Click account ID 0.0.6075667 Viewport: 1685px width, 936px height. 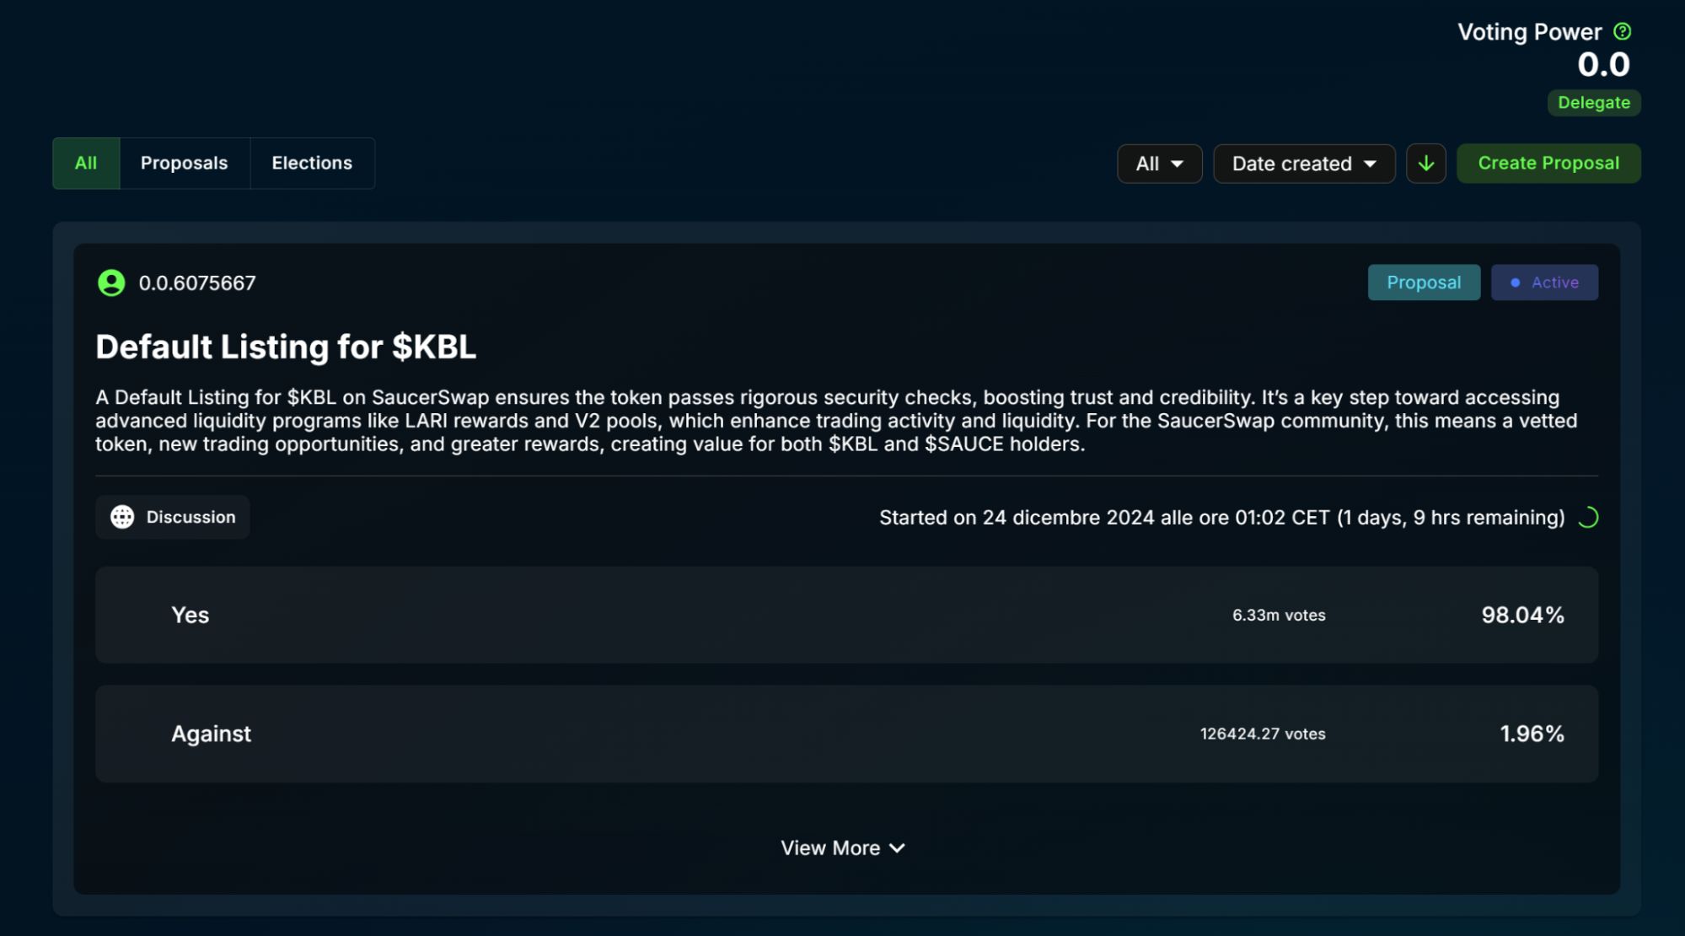197,283
